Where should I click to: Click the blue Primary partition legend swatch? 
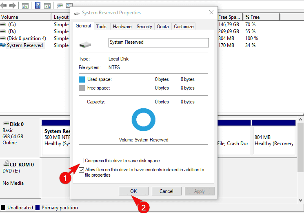(38, 208)
